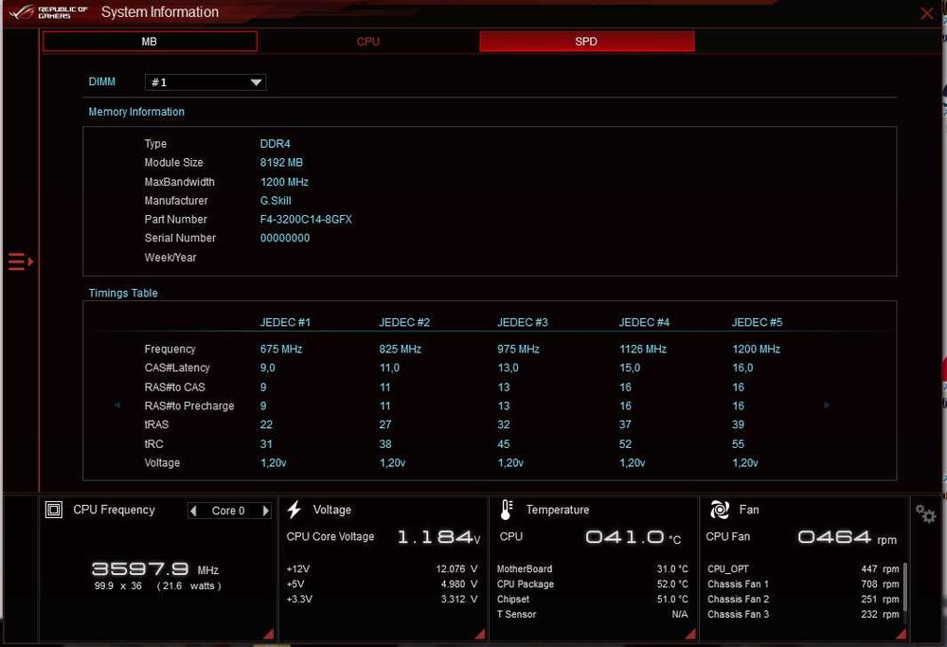The image size is (947, 647).
Task: Click the Memory Information heading
Action: pyautogui.click(x=136, y=112)
